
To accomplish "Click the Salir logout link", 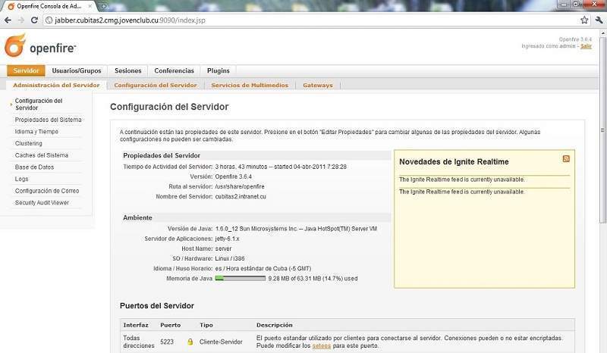I will point(586,46).
